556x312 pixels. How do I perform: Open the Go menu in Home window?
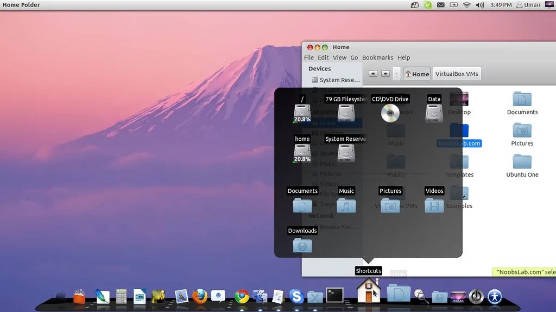click(x=354, y=57)
